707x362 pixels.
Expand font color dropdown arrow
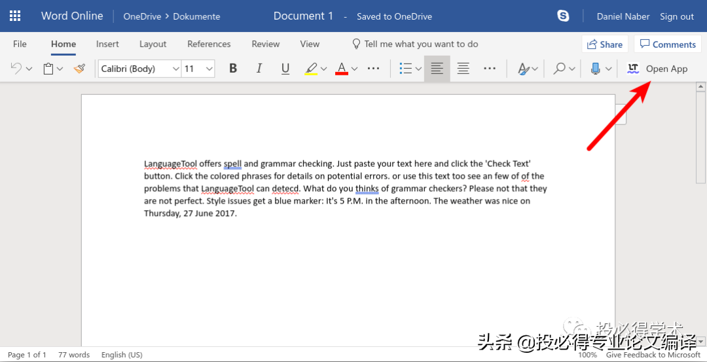[354, 69]
